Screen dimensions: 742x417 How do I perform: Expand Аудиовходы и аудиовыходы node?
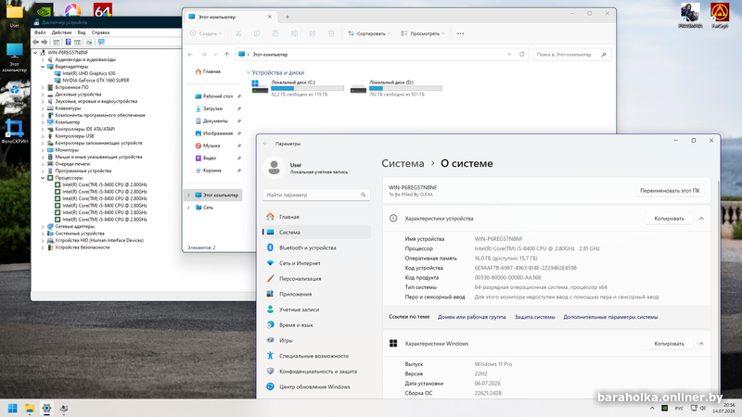click(x=43, y=59)
